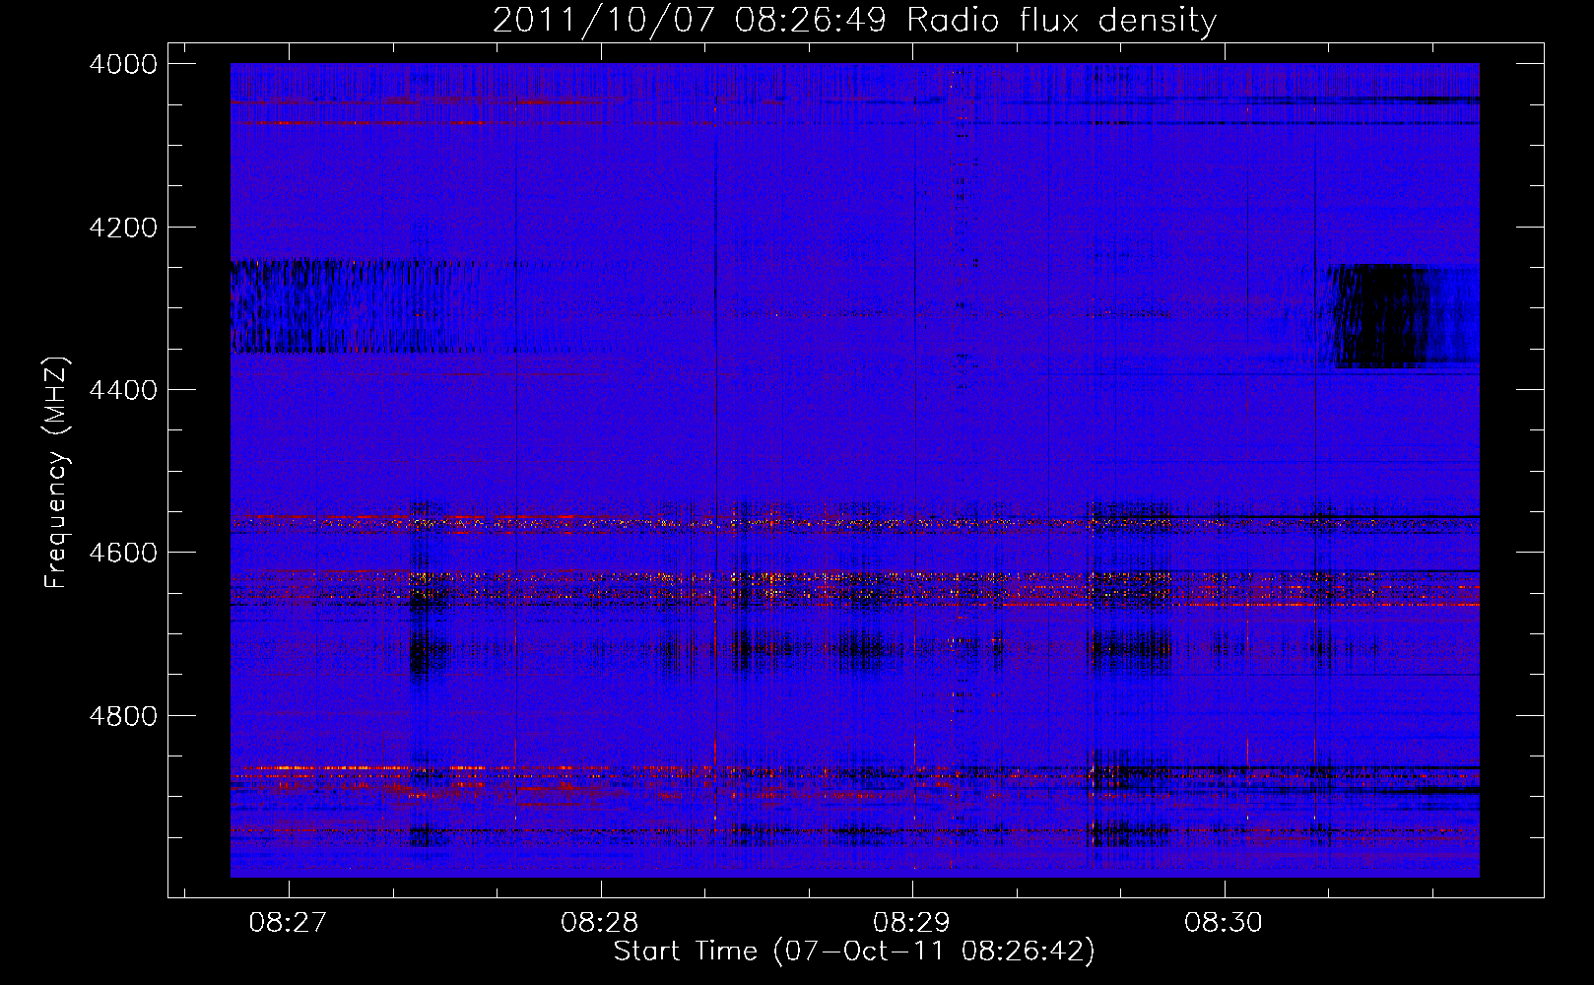Screen dimensions: 1594x985
Task: Select the '4200' frequency axis label
Action: pos(122,228)
